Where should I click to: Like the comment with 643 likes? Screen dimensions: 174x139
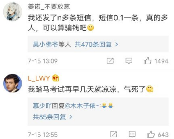tap(151, 134)
